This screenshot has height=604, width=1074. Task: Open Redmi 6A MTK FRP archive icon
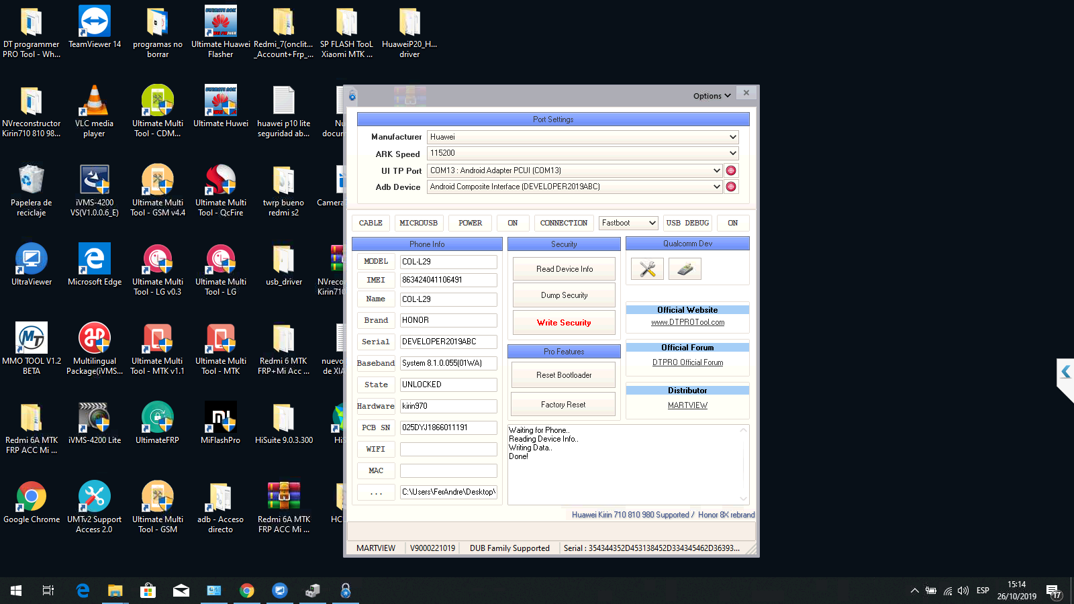(284, 507)
